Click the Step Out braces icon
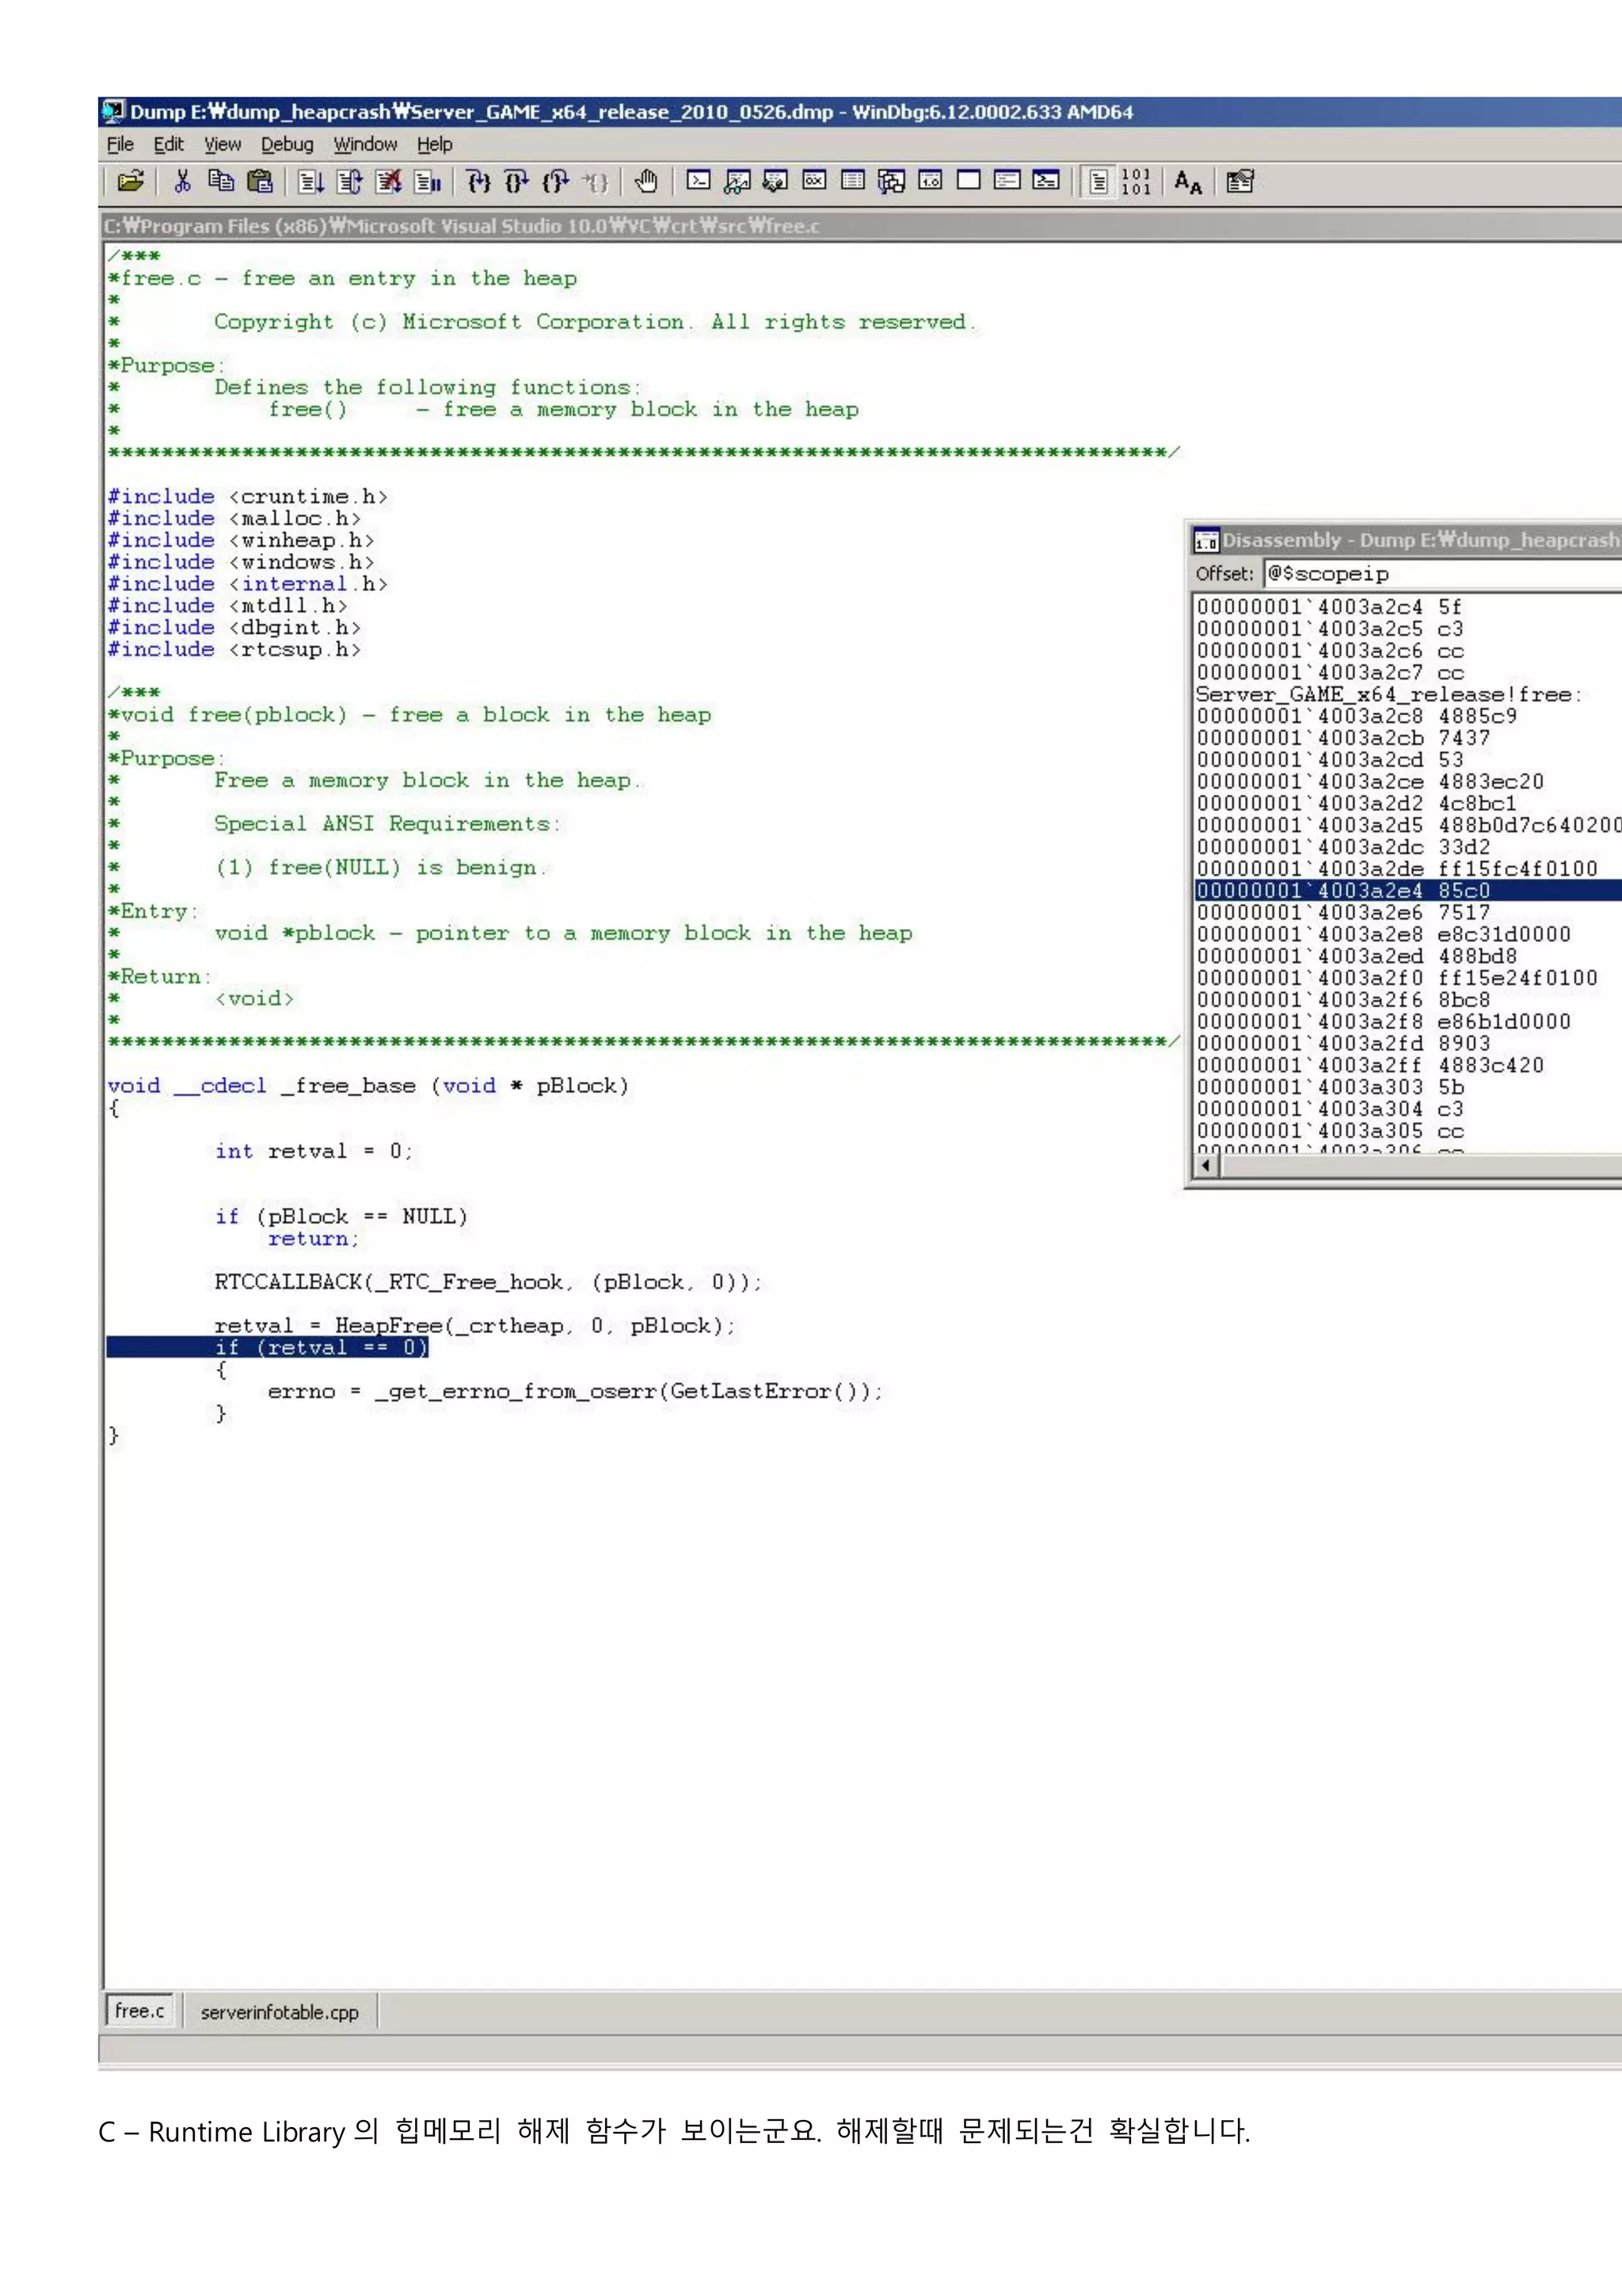 (x=556, y=181)
